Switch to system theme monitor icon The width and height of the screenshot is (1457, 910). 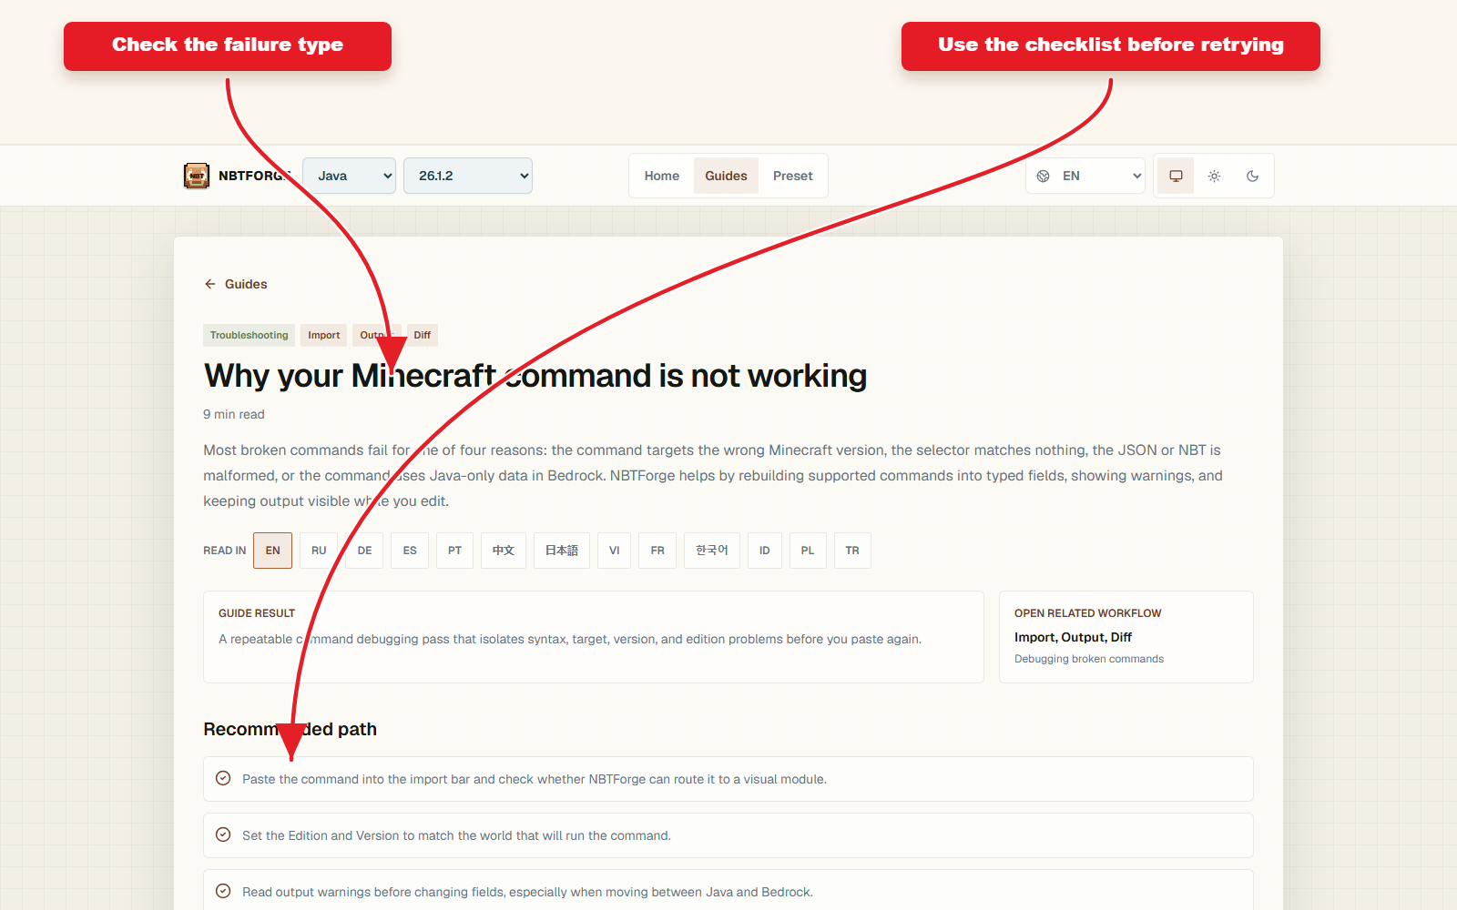point(1176,176)
